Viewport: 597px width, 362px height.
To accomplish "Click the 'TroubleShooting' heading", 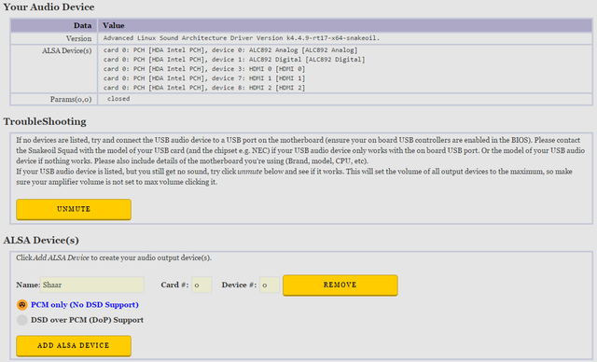I will (45, 121).
